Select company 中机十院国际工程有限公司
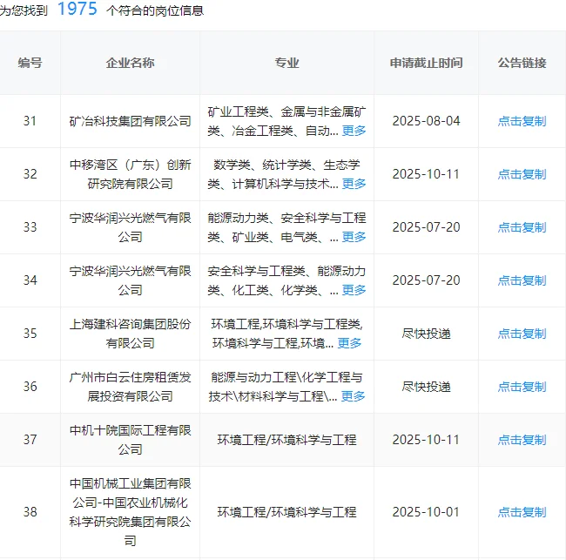 pyautogui.click(x=130, y=440)
